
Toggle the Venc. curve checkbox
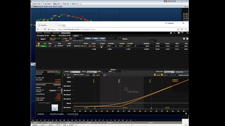[x=162, y=75]
